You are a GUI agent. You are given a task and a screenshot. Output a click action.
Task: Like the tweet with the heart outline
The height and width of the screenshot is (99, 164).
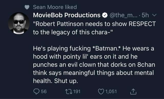coord(101,92)
